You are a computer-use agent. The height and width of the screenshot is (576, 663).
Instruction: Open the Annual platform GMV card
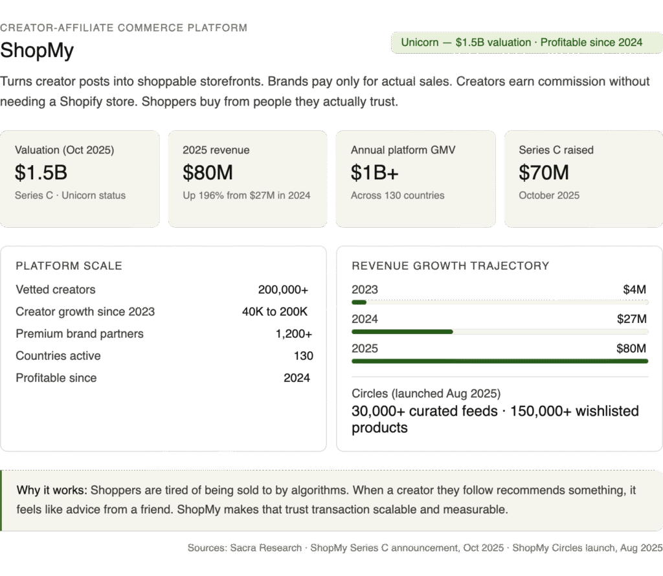[416, 179]
